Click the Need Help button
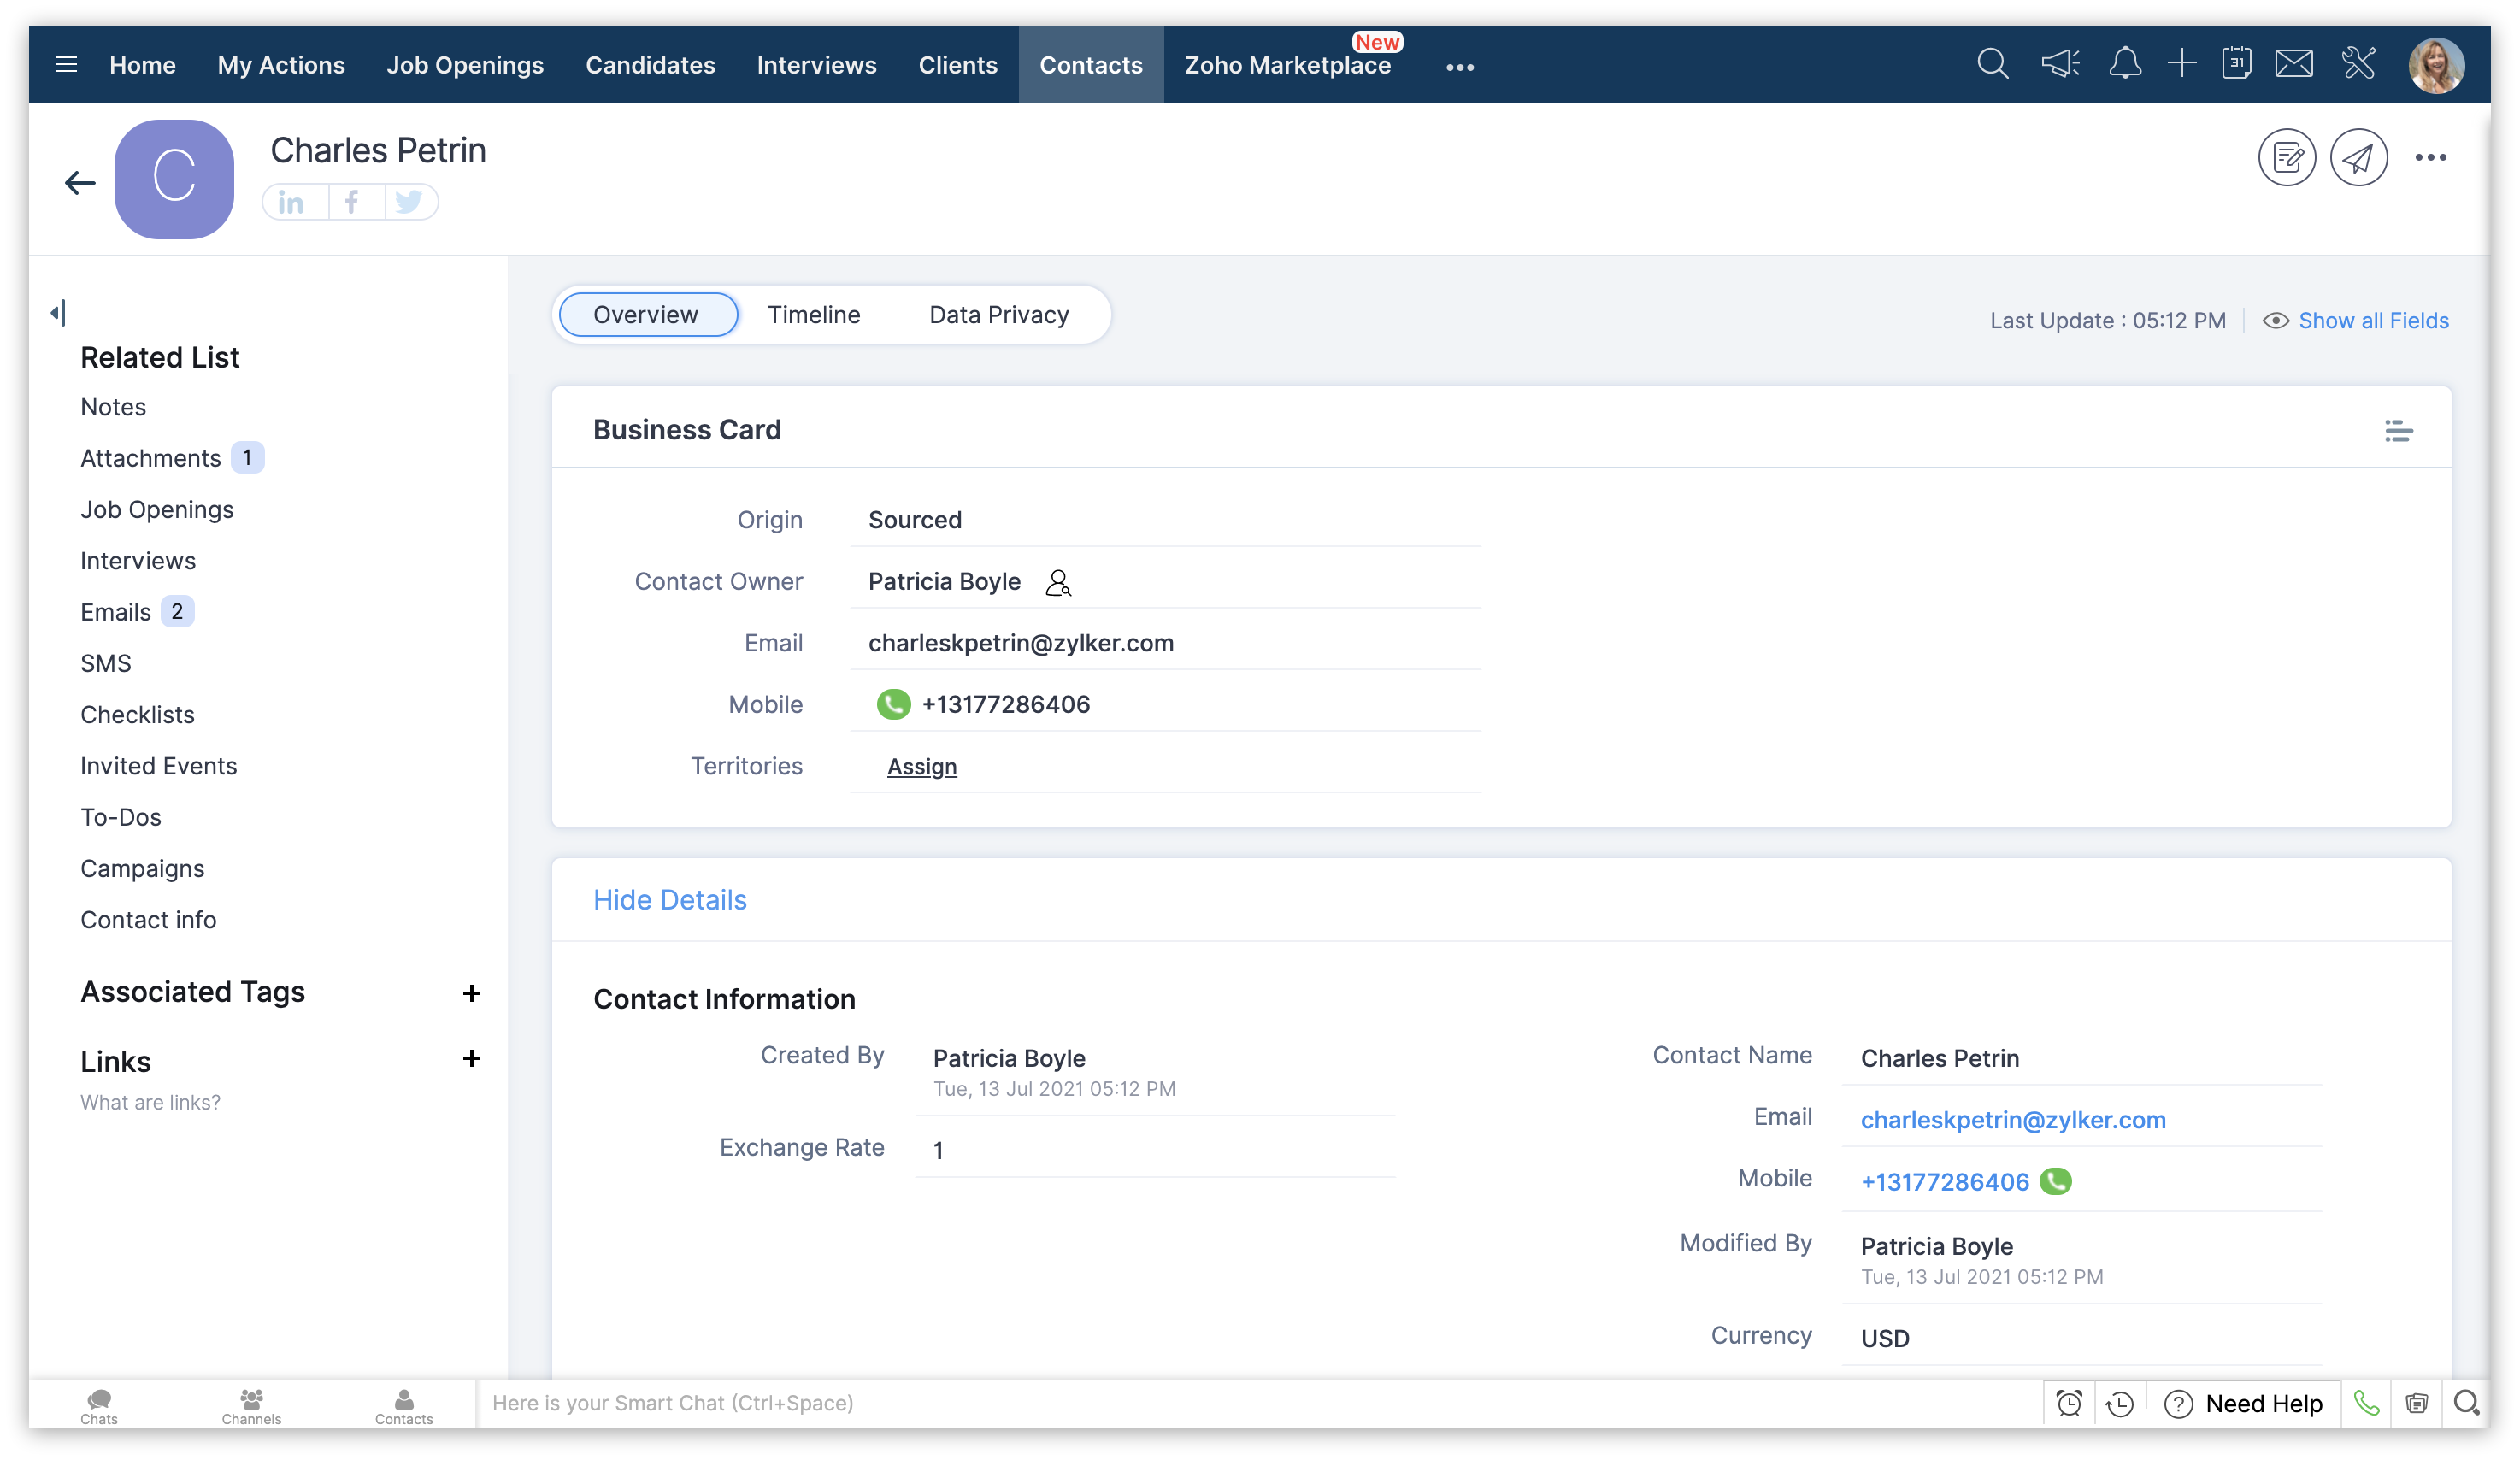The height and width of the screenshot is (1460, 2520). tap(2243, 1404)
